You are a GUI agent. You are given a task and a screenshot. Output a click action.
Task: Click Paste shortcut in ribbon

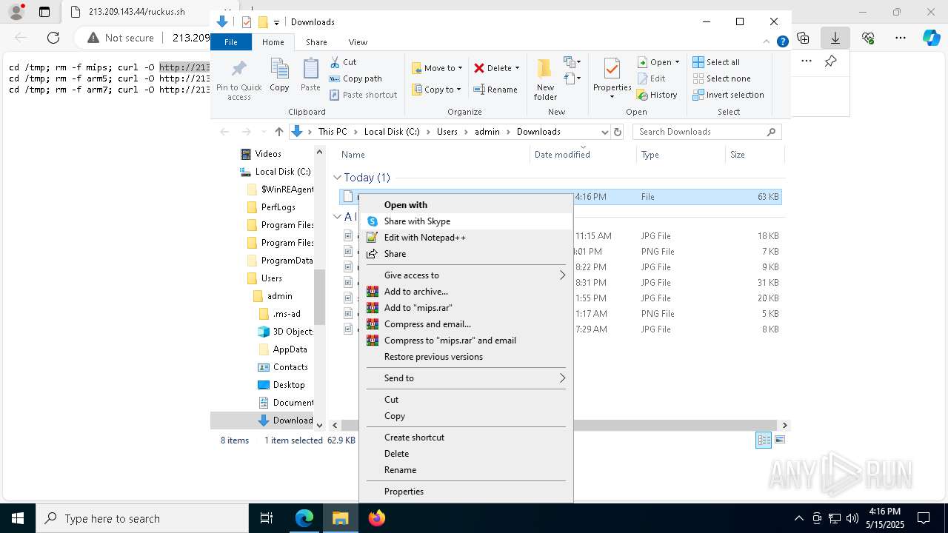coord(363,95)
